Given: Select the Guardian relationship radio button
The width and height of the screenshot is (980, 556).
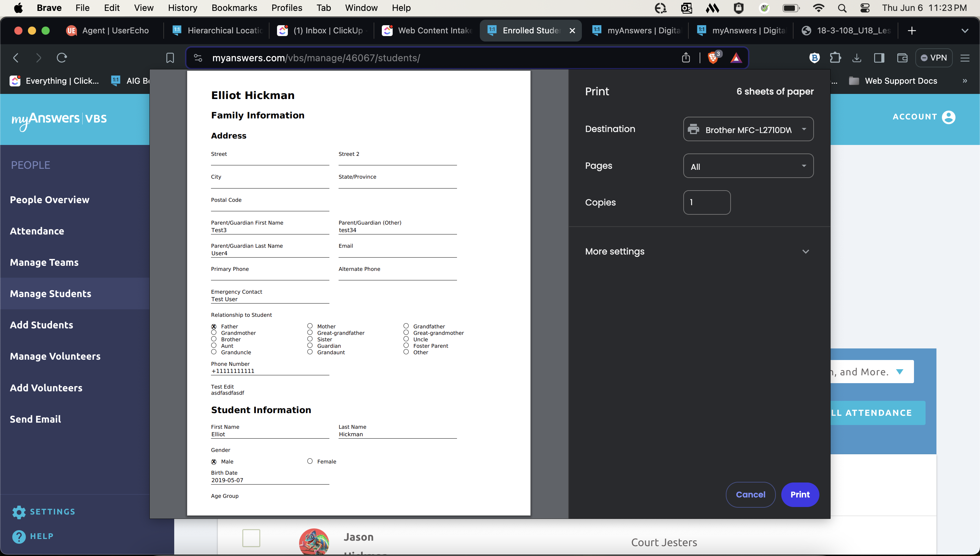Looking at the screenshot, I should click(x=310, y=345).
